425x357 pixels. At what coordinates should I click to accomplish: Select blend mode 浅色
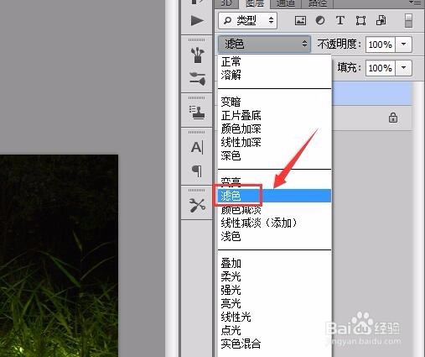274,236
